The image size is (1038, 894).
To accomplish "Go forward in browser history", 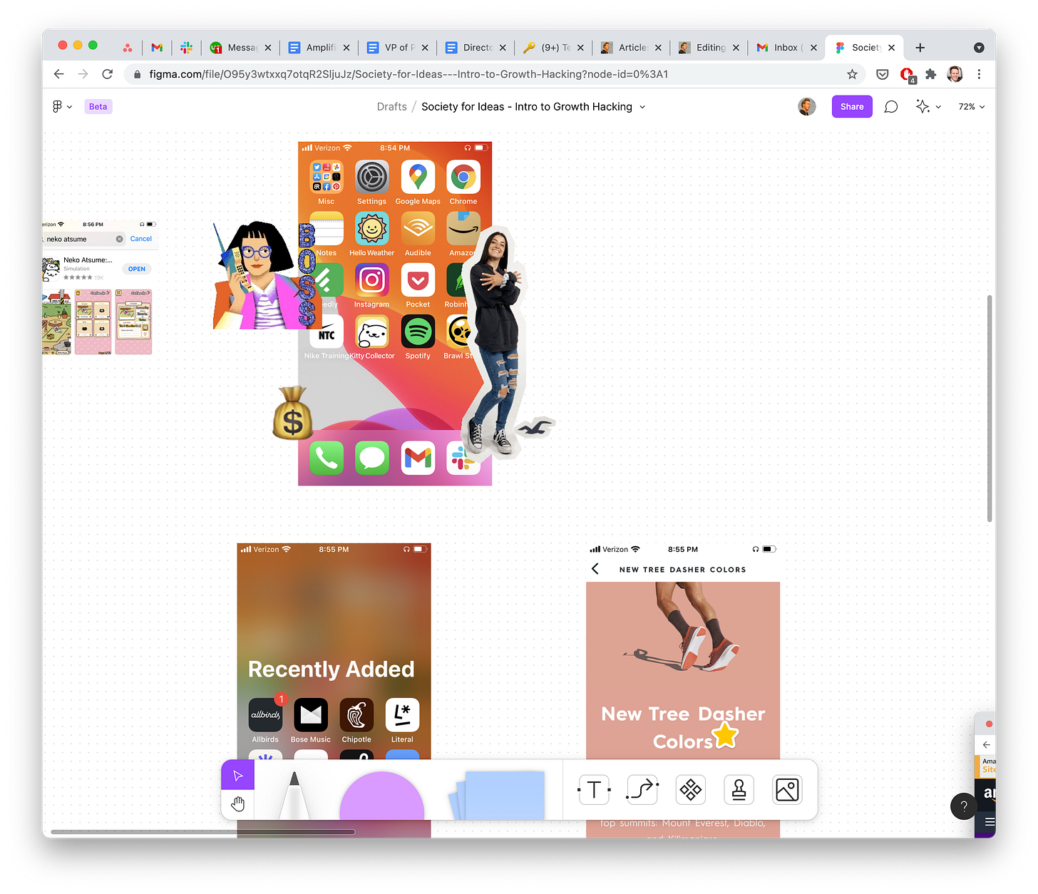I will coord(83,74).
